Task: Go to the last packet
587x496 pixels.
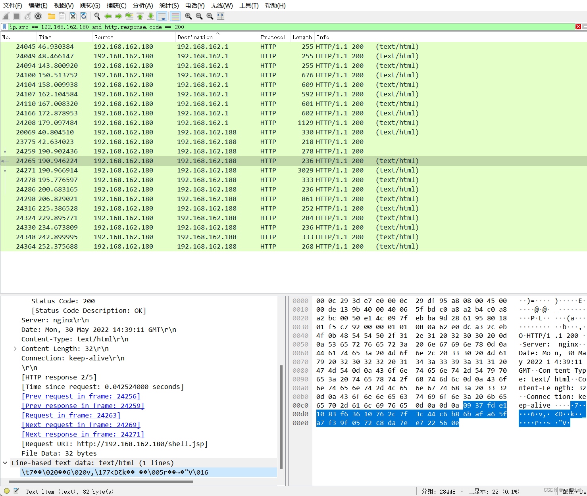Action: tap(151, 16)
